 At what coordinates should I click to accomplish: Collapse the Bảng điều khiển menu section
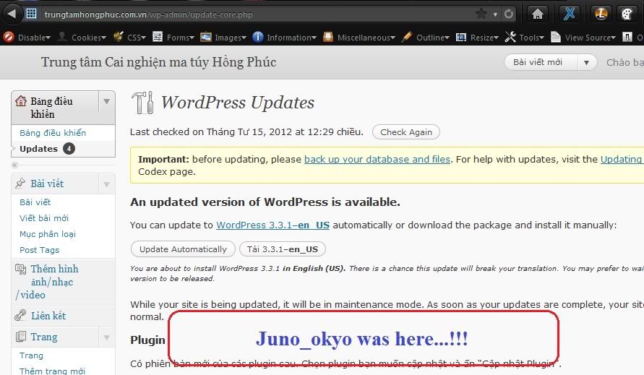(107, 101)
